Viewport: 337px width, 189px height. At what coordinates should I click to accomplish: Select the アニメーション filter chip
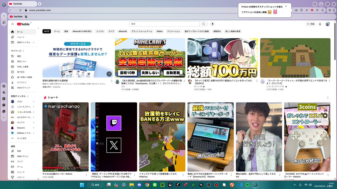(x=174, y=31)
